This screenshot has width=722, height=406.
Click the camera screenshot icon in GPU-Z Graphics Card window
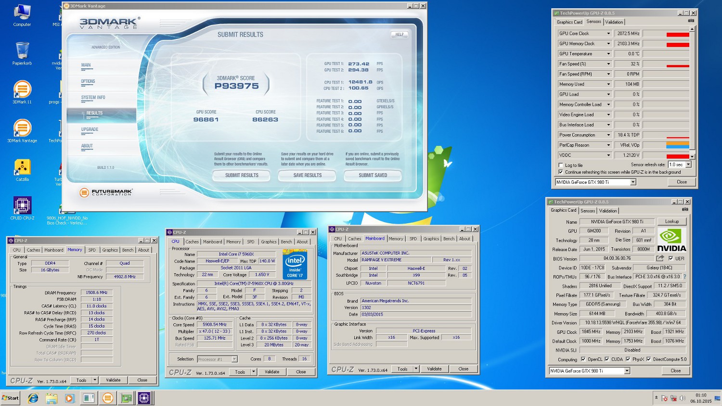[685, 209]
